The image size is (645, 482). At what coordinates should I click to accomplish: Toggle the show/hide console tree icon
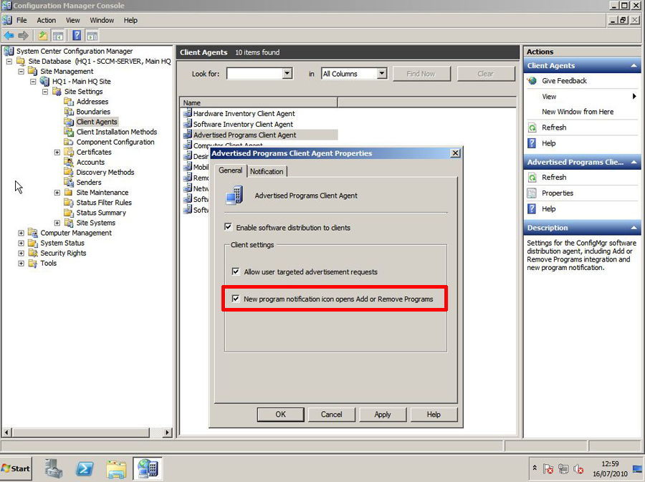point(58,36)
